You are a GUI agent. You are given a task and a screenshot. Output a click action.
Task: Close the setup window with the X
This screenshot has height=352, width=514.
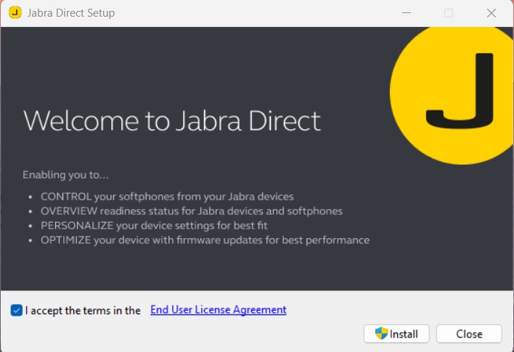pos(491,13)
